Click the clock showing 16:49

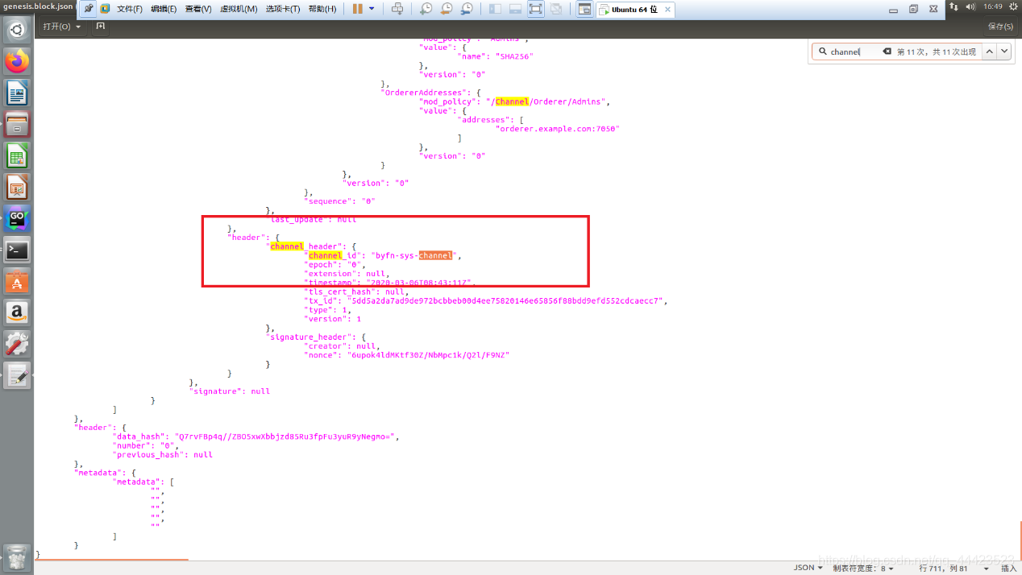pyautogui.click(x=992, y=6)
